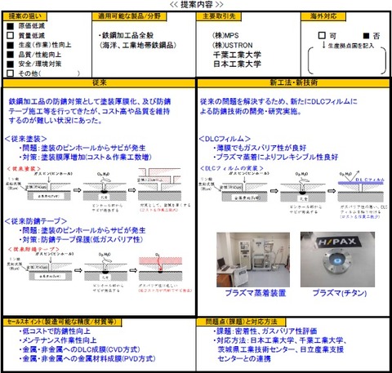Click the プラズマ蒸着装置 equipment photo
This screenshot has height=373, width=392.
[x=253, y=260]
